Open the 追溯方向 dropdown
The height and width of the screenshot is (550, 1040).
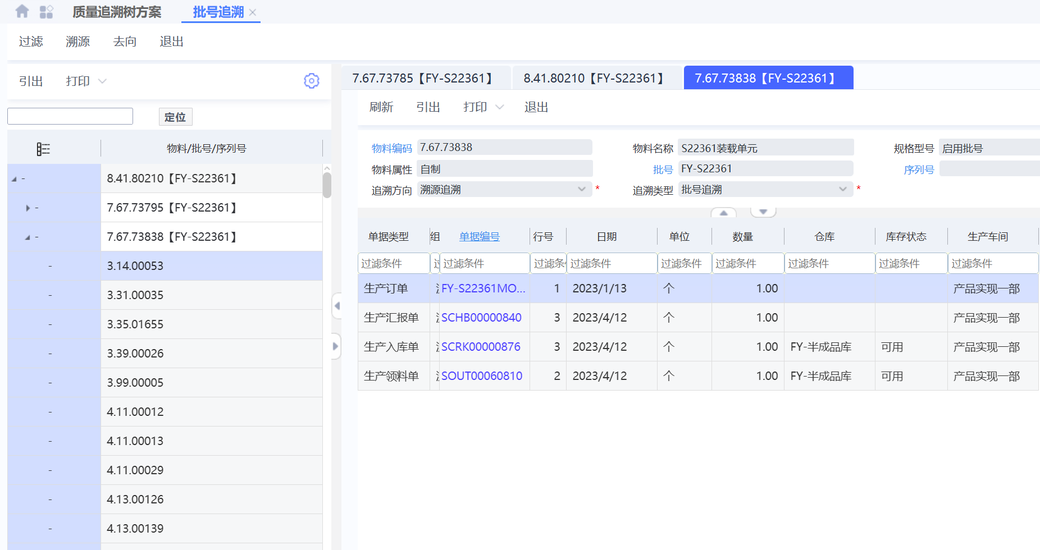click(x=582, y=190)
